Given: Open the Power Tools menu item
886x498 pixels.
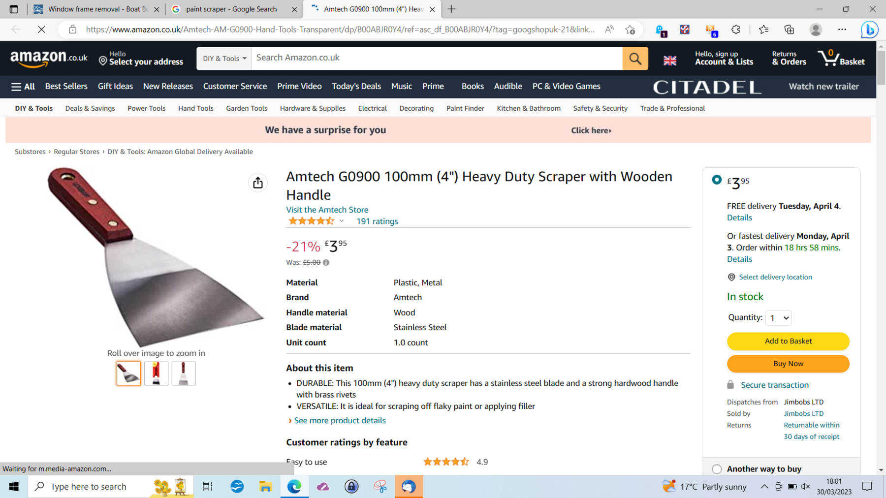Looking at the screenshot, I should coord(147,108).
